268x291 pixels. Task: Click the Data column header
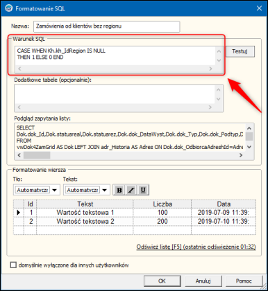pos(224,204)
